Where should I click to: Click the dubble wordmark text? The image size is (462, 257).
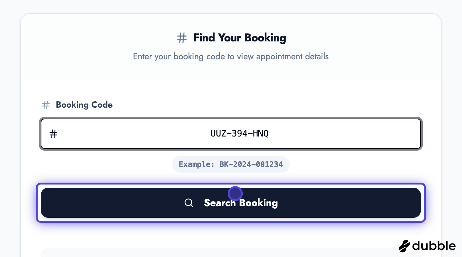[434, 246]
